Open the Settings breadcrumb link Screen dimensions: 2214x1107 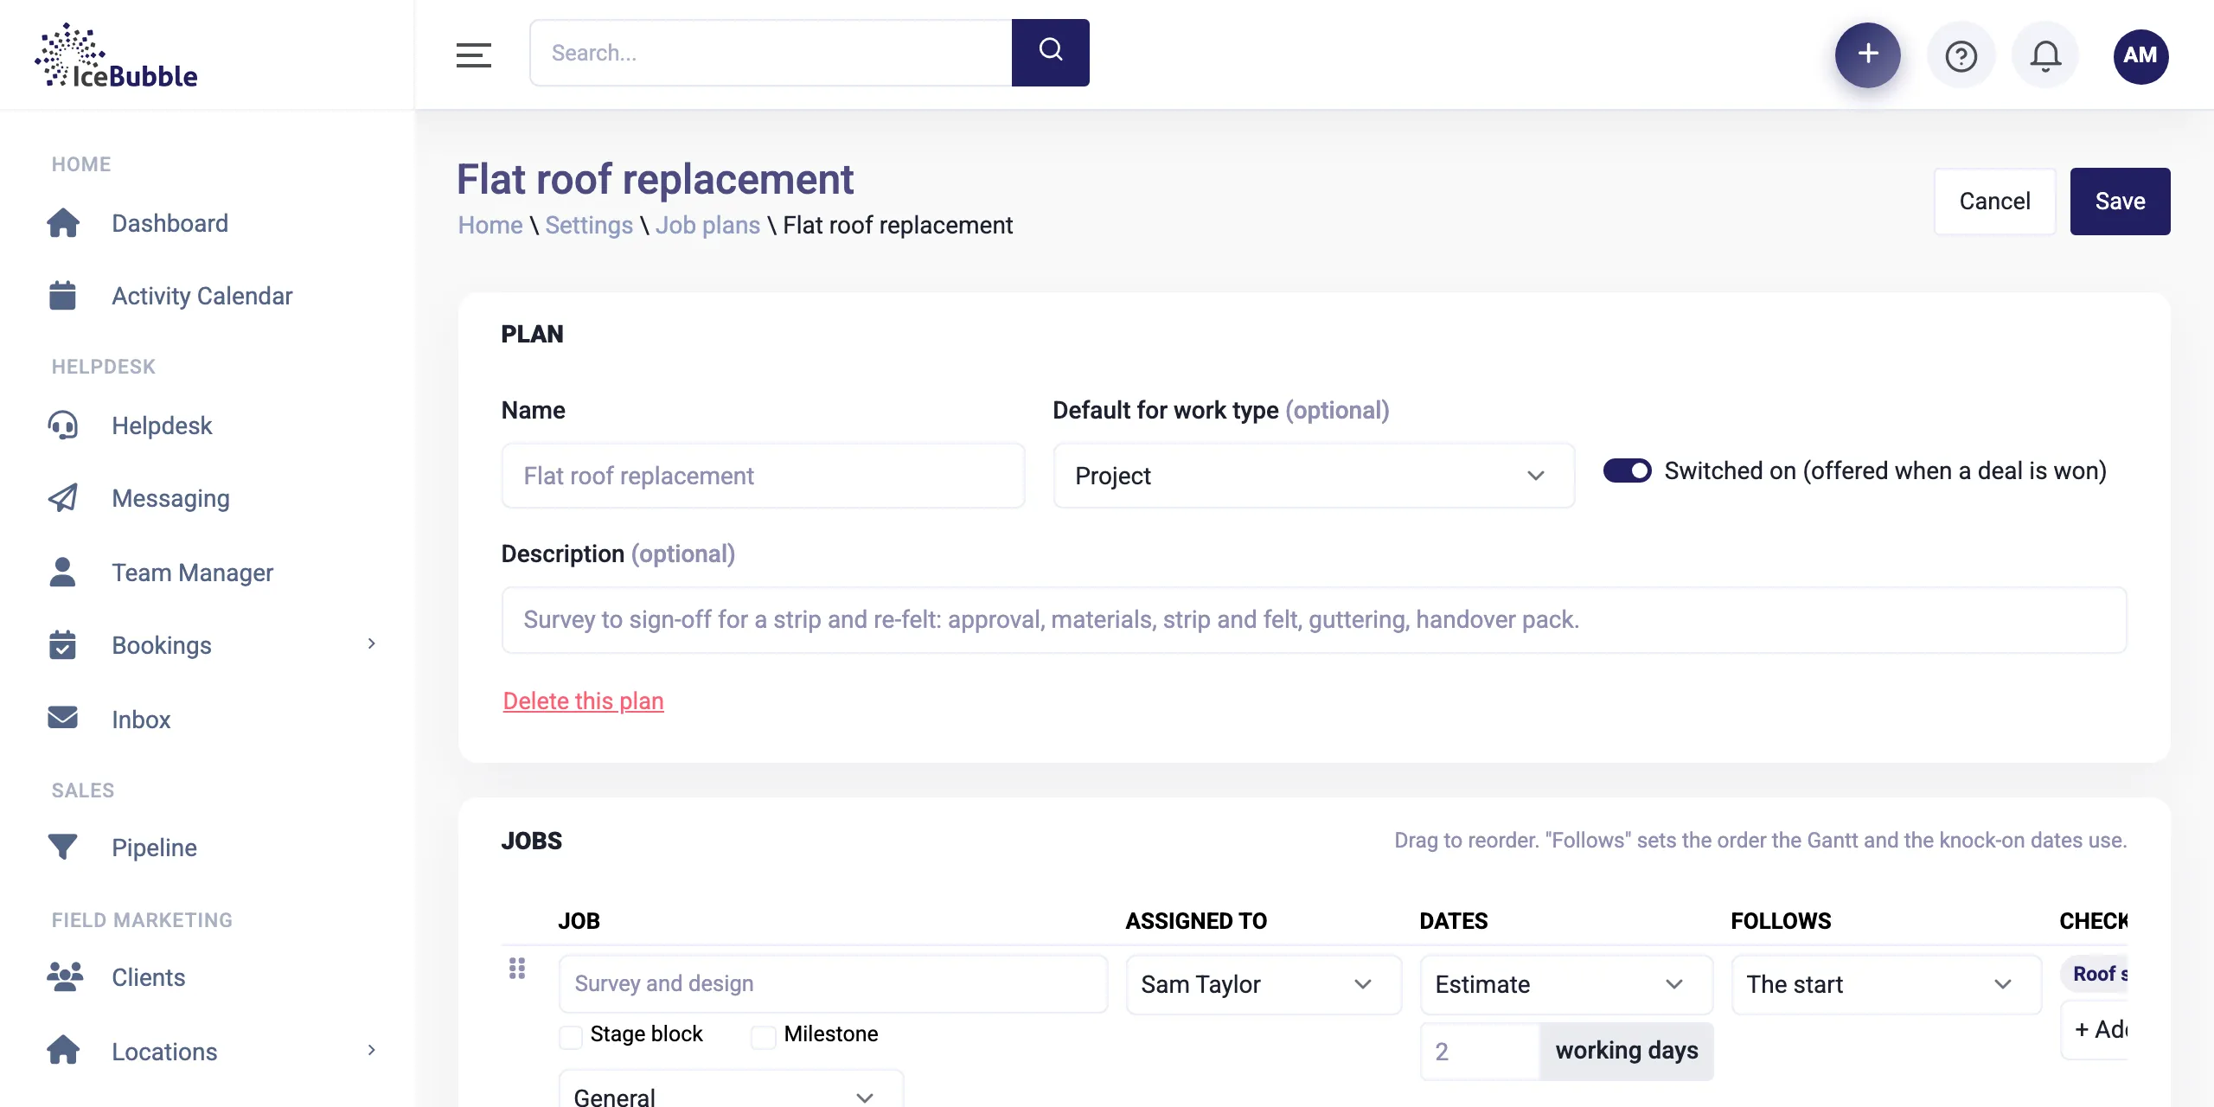click(589, 225)
